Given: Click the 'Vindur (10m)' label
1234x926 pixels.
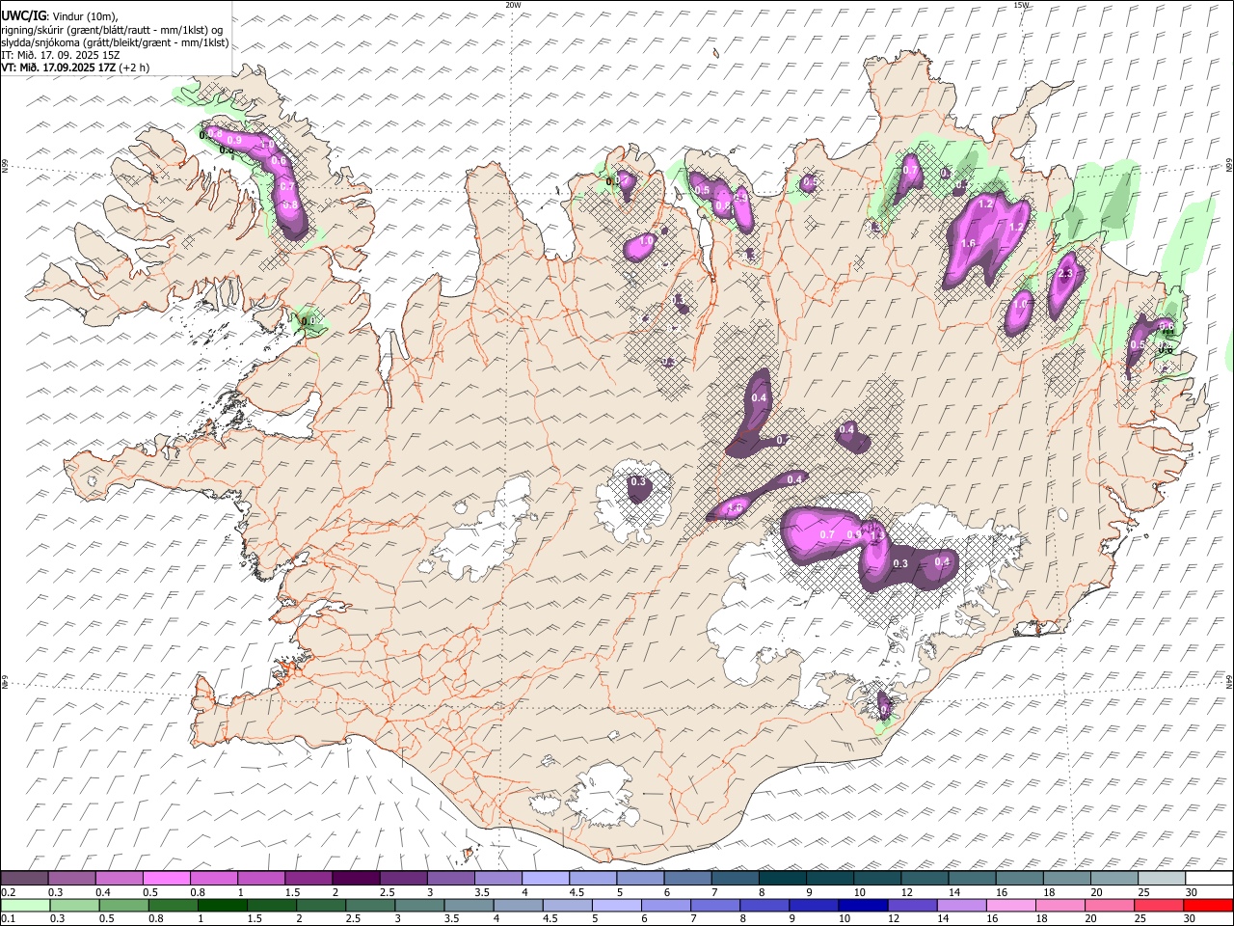Looking at the screenshot, I should click(x=84, y=16).
